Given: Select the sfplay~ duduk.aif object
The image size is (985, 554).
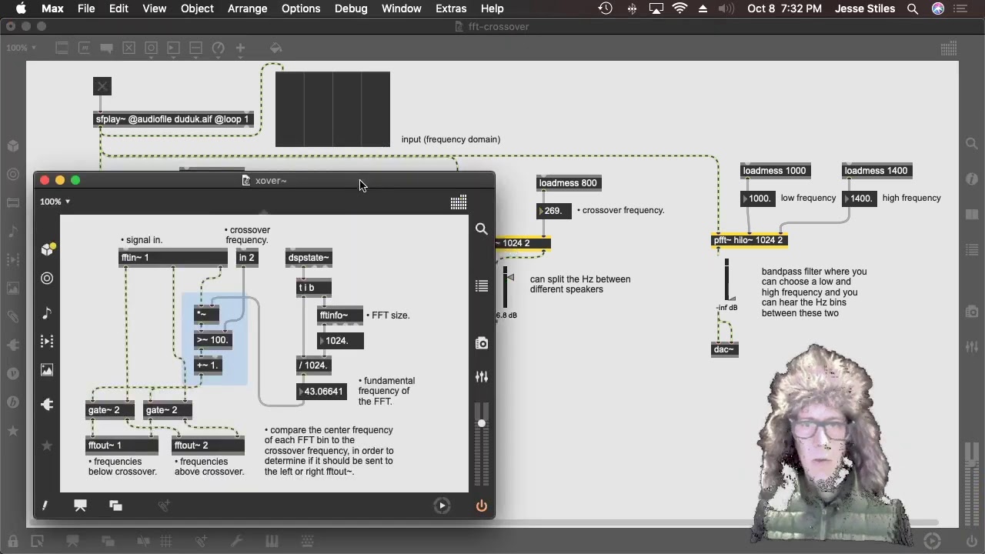Looking at the screenshot, I should 174,119.
